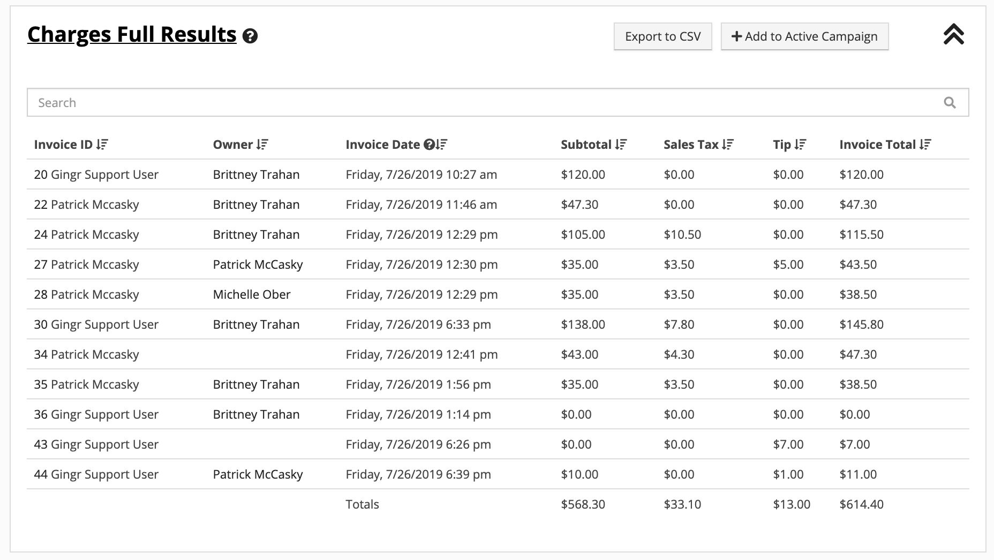Screen dimensions: 994x560
Task: Click the Owner column header text
Action: [x=233, y=145]
